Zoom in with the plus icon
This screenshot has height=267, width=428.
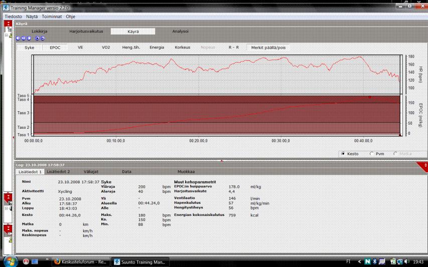(x=37, y=38)
